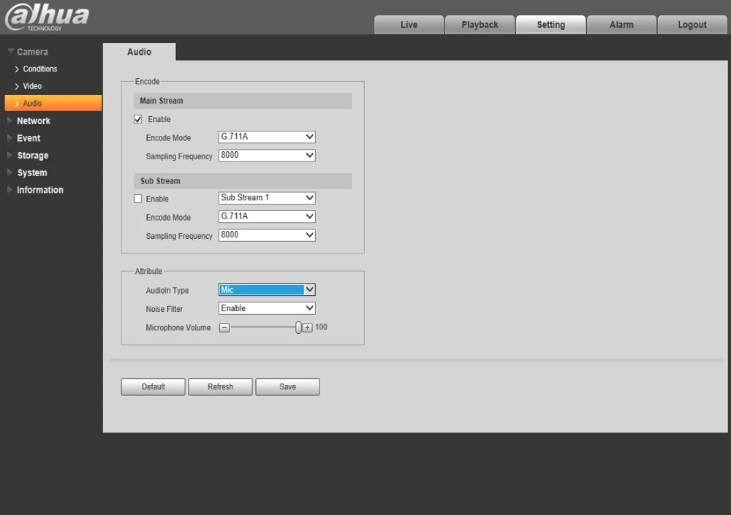Open the Video submenu item

32,86
